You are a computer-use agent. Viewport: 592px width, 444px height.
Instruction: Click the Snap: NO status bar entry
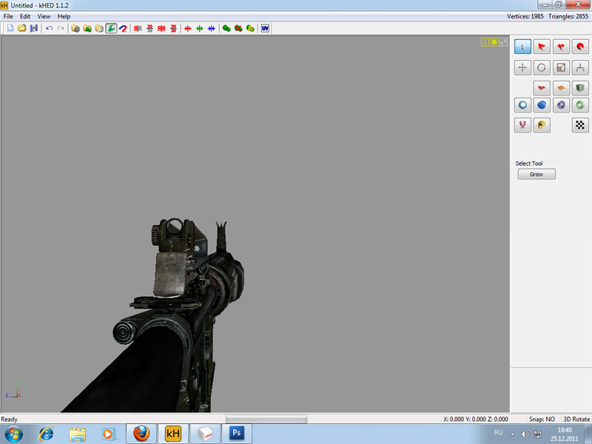point(542,419)
